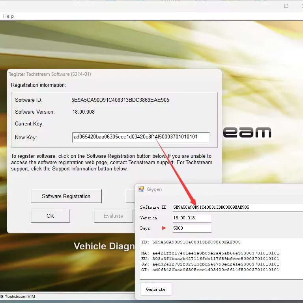This screenshot has width=303, height=303.
Task: Click the EU key line in output
Action: tap(210, 259)
